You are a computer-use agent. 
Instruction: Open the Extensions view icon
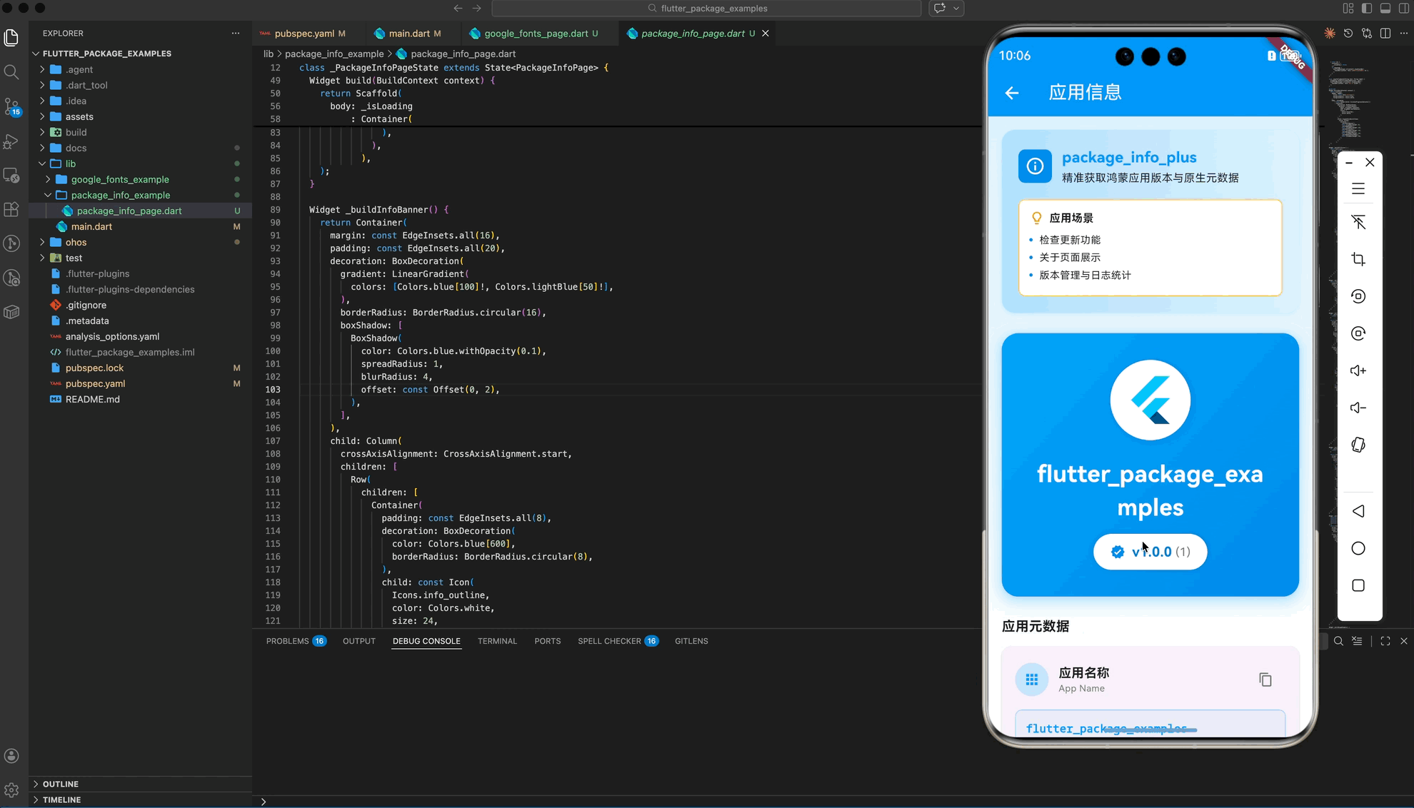coord(11,209)
